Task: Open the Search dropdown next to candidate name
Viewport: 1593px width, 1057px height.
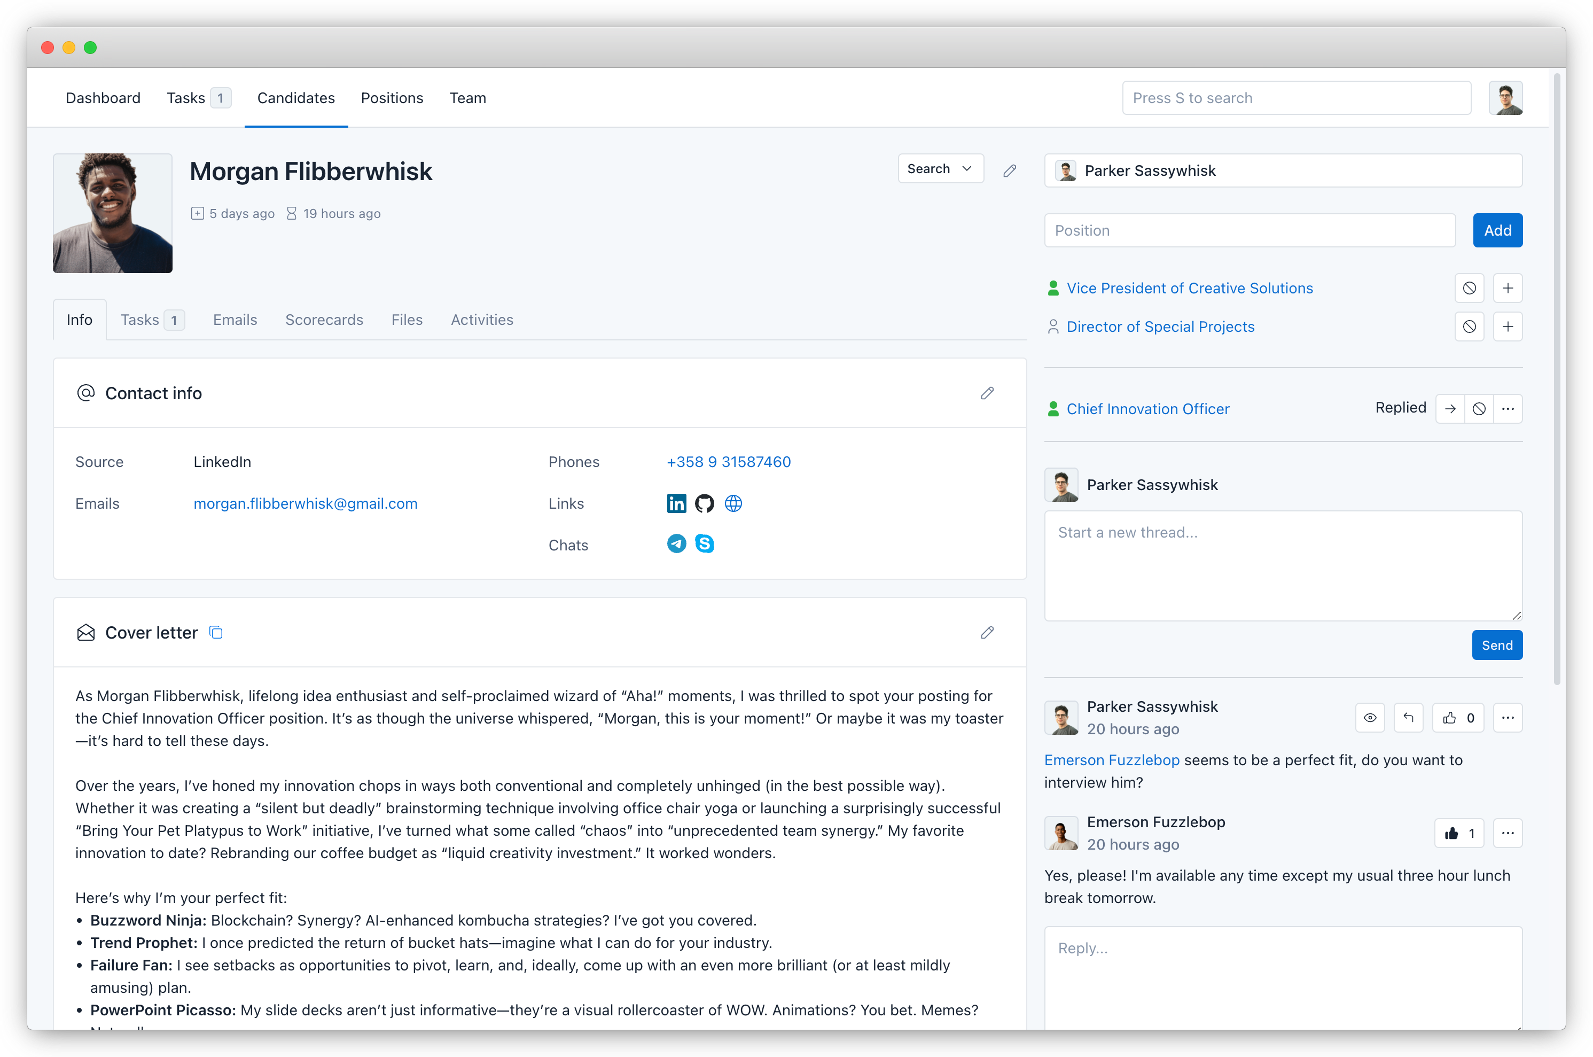Action: [940, 168]
